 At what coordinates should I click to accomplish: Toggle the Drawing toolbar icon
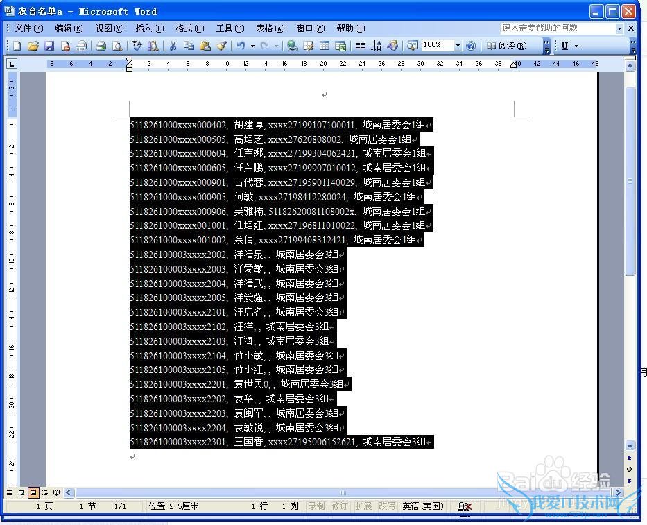click(392, 46)
